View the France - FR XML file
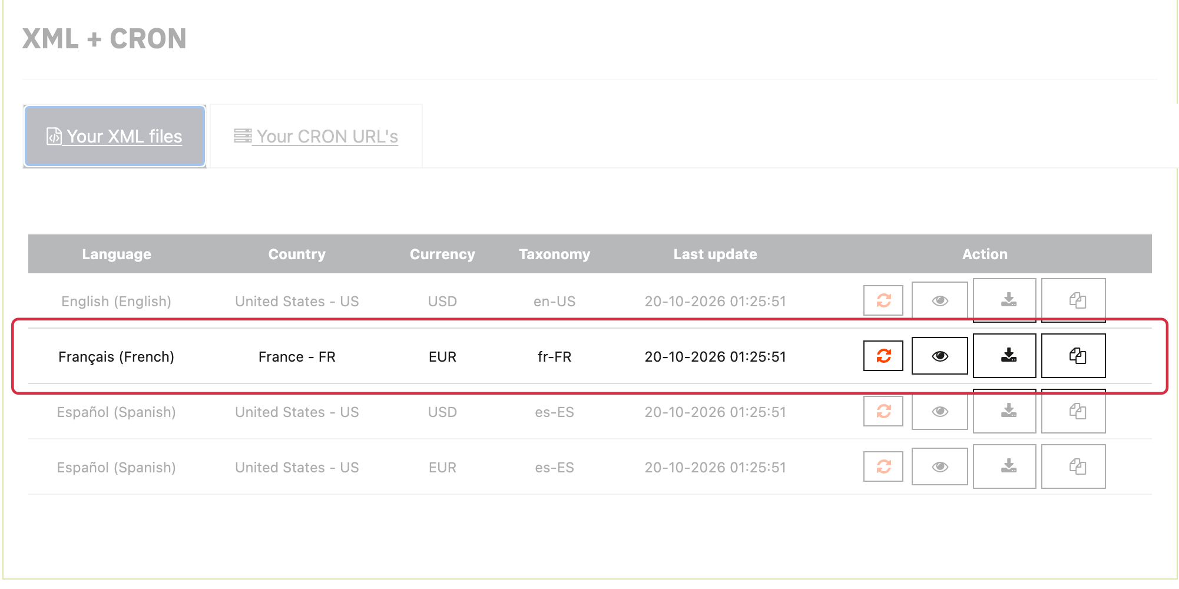Viewport: 1179px width, 589px height. (x=939, y=356)
